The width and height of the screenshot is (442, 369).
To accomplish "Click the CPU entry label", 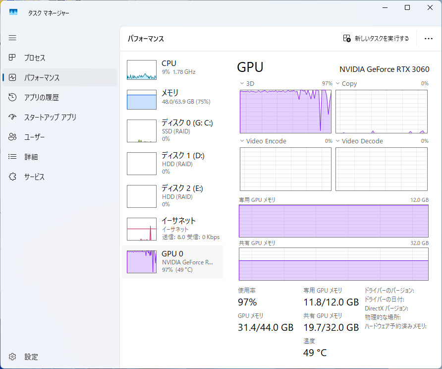I will (169, 63).
